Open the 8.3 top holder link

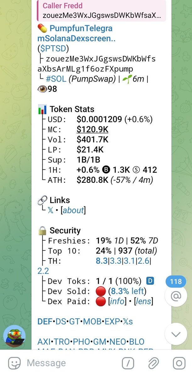pyautogui.click(x=102, y=261)
